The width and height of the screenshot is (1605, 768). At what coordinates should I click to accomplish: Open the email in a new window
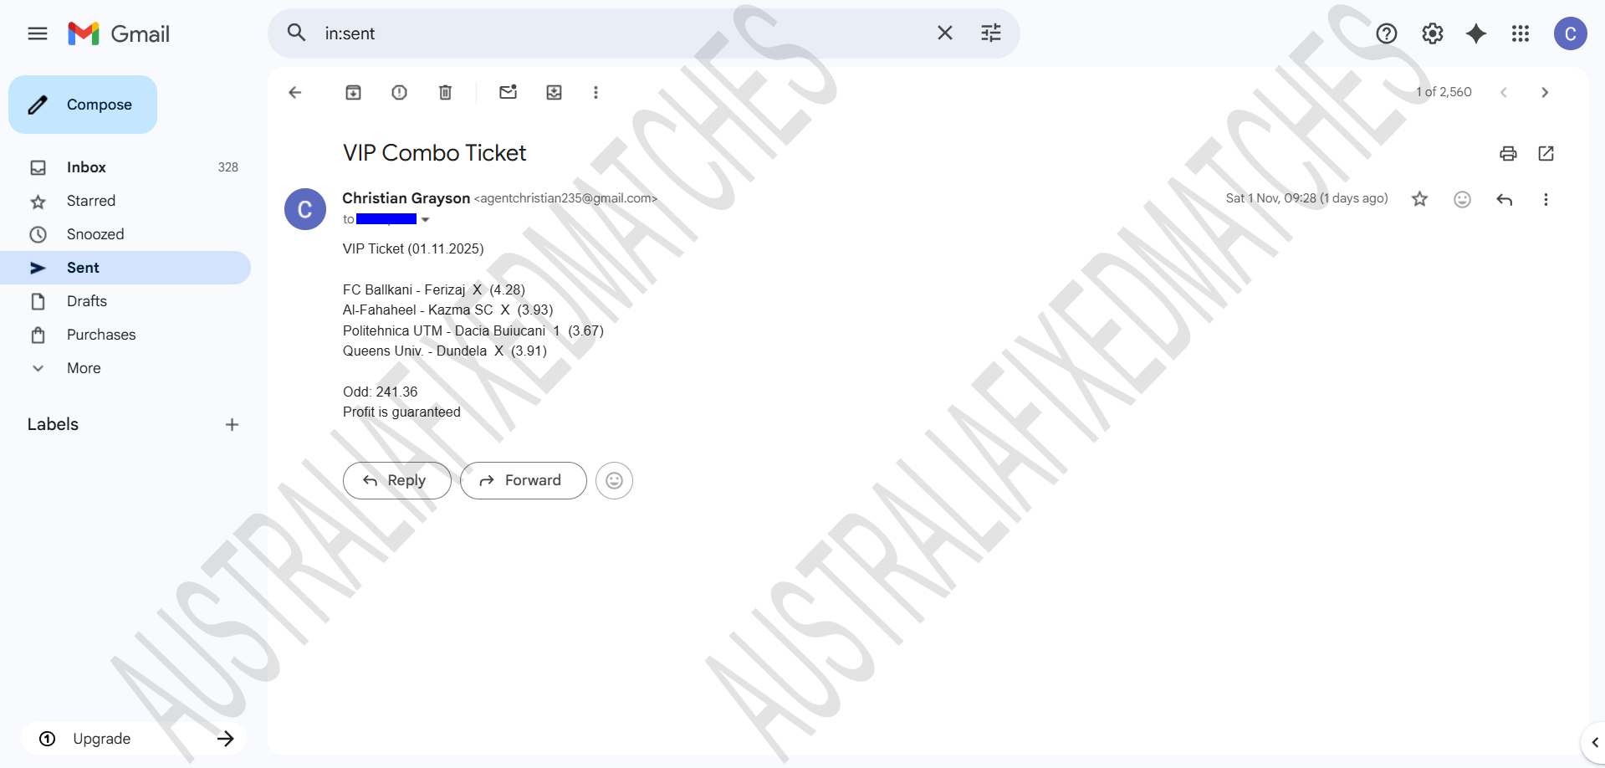pyautogui.click(x=1546, y=153)
